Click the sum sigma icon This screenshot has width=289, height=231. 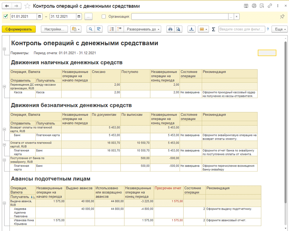pos(214,29)
